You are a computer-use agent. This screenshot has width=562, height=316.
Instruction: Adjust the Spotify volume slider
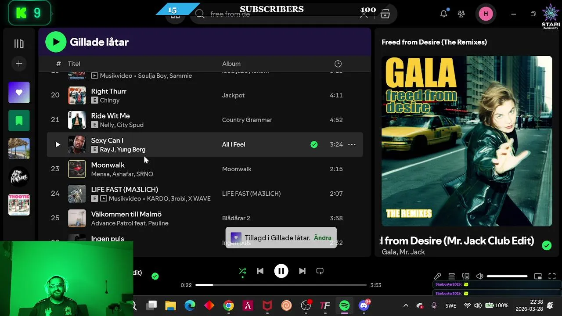[507, 276]
